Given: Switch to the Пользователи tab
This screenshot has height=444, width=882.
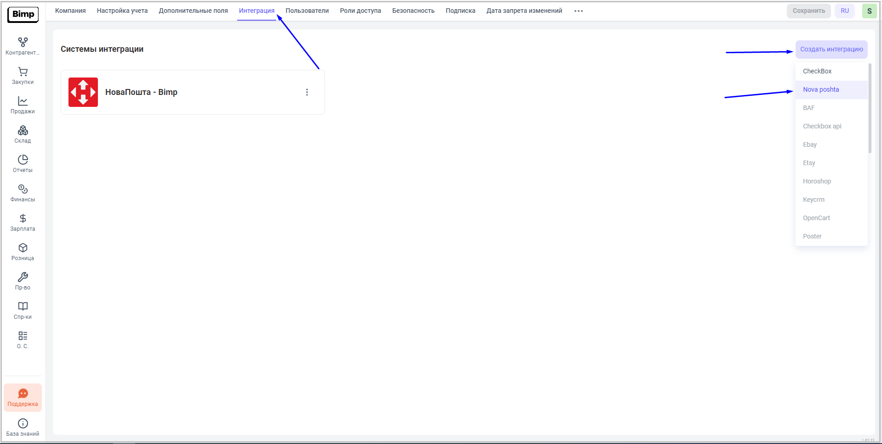Looking at the screenshot, I should pos(307,11).
